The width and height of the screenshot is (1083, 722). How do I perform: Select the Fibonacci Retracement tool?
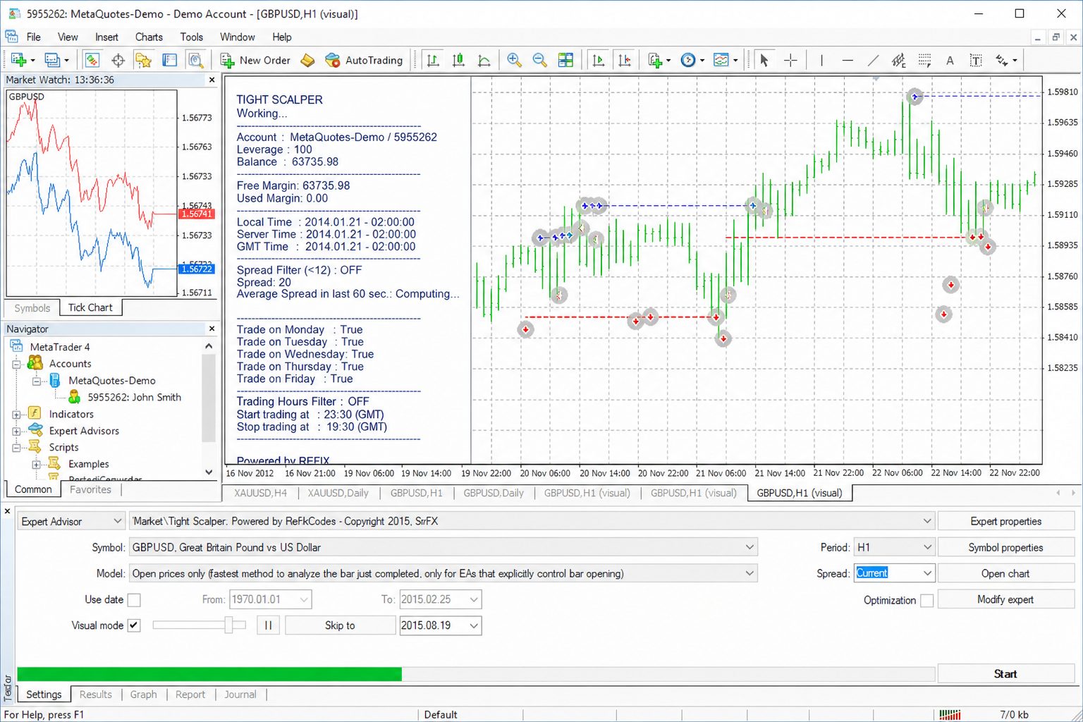coord(924,60)
